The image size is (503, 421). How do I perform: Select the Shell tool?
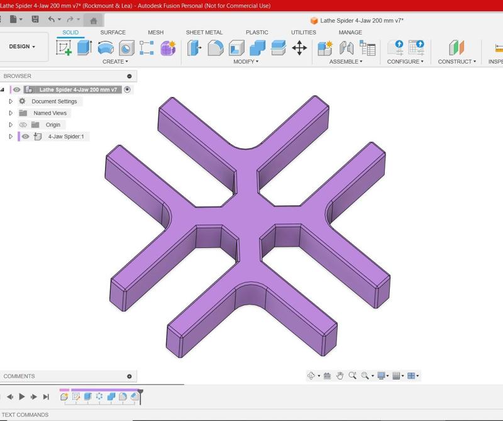click(x=236, y=48)
